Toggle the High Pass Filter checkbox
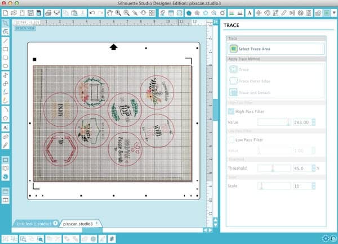338x244 pixels. click(231, 111)
